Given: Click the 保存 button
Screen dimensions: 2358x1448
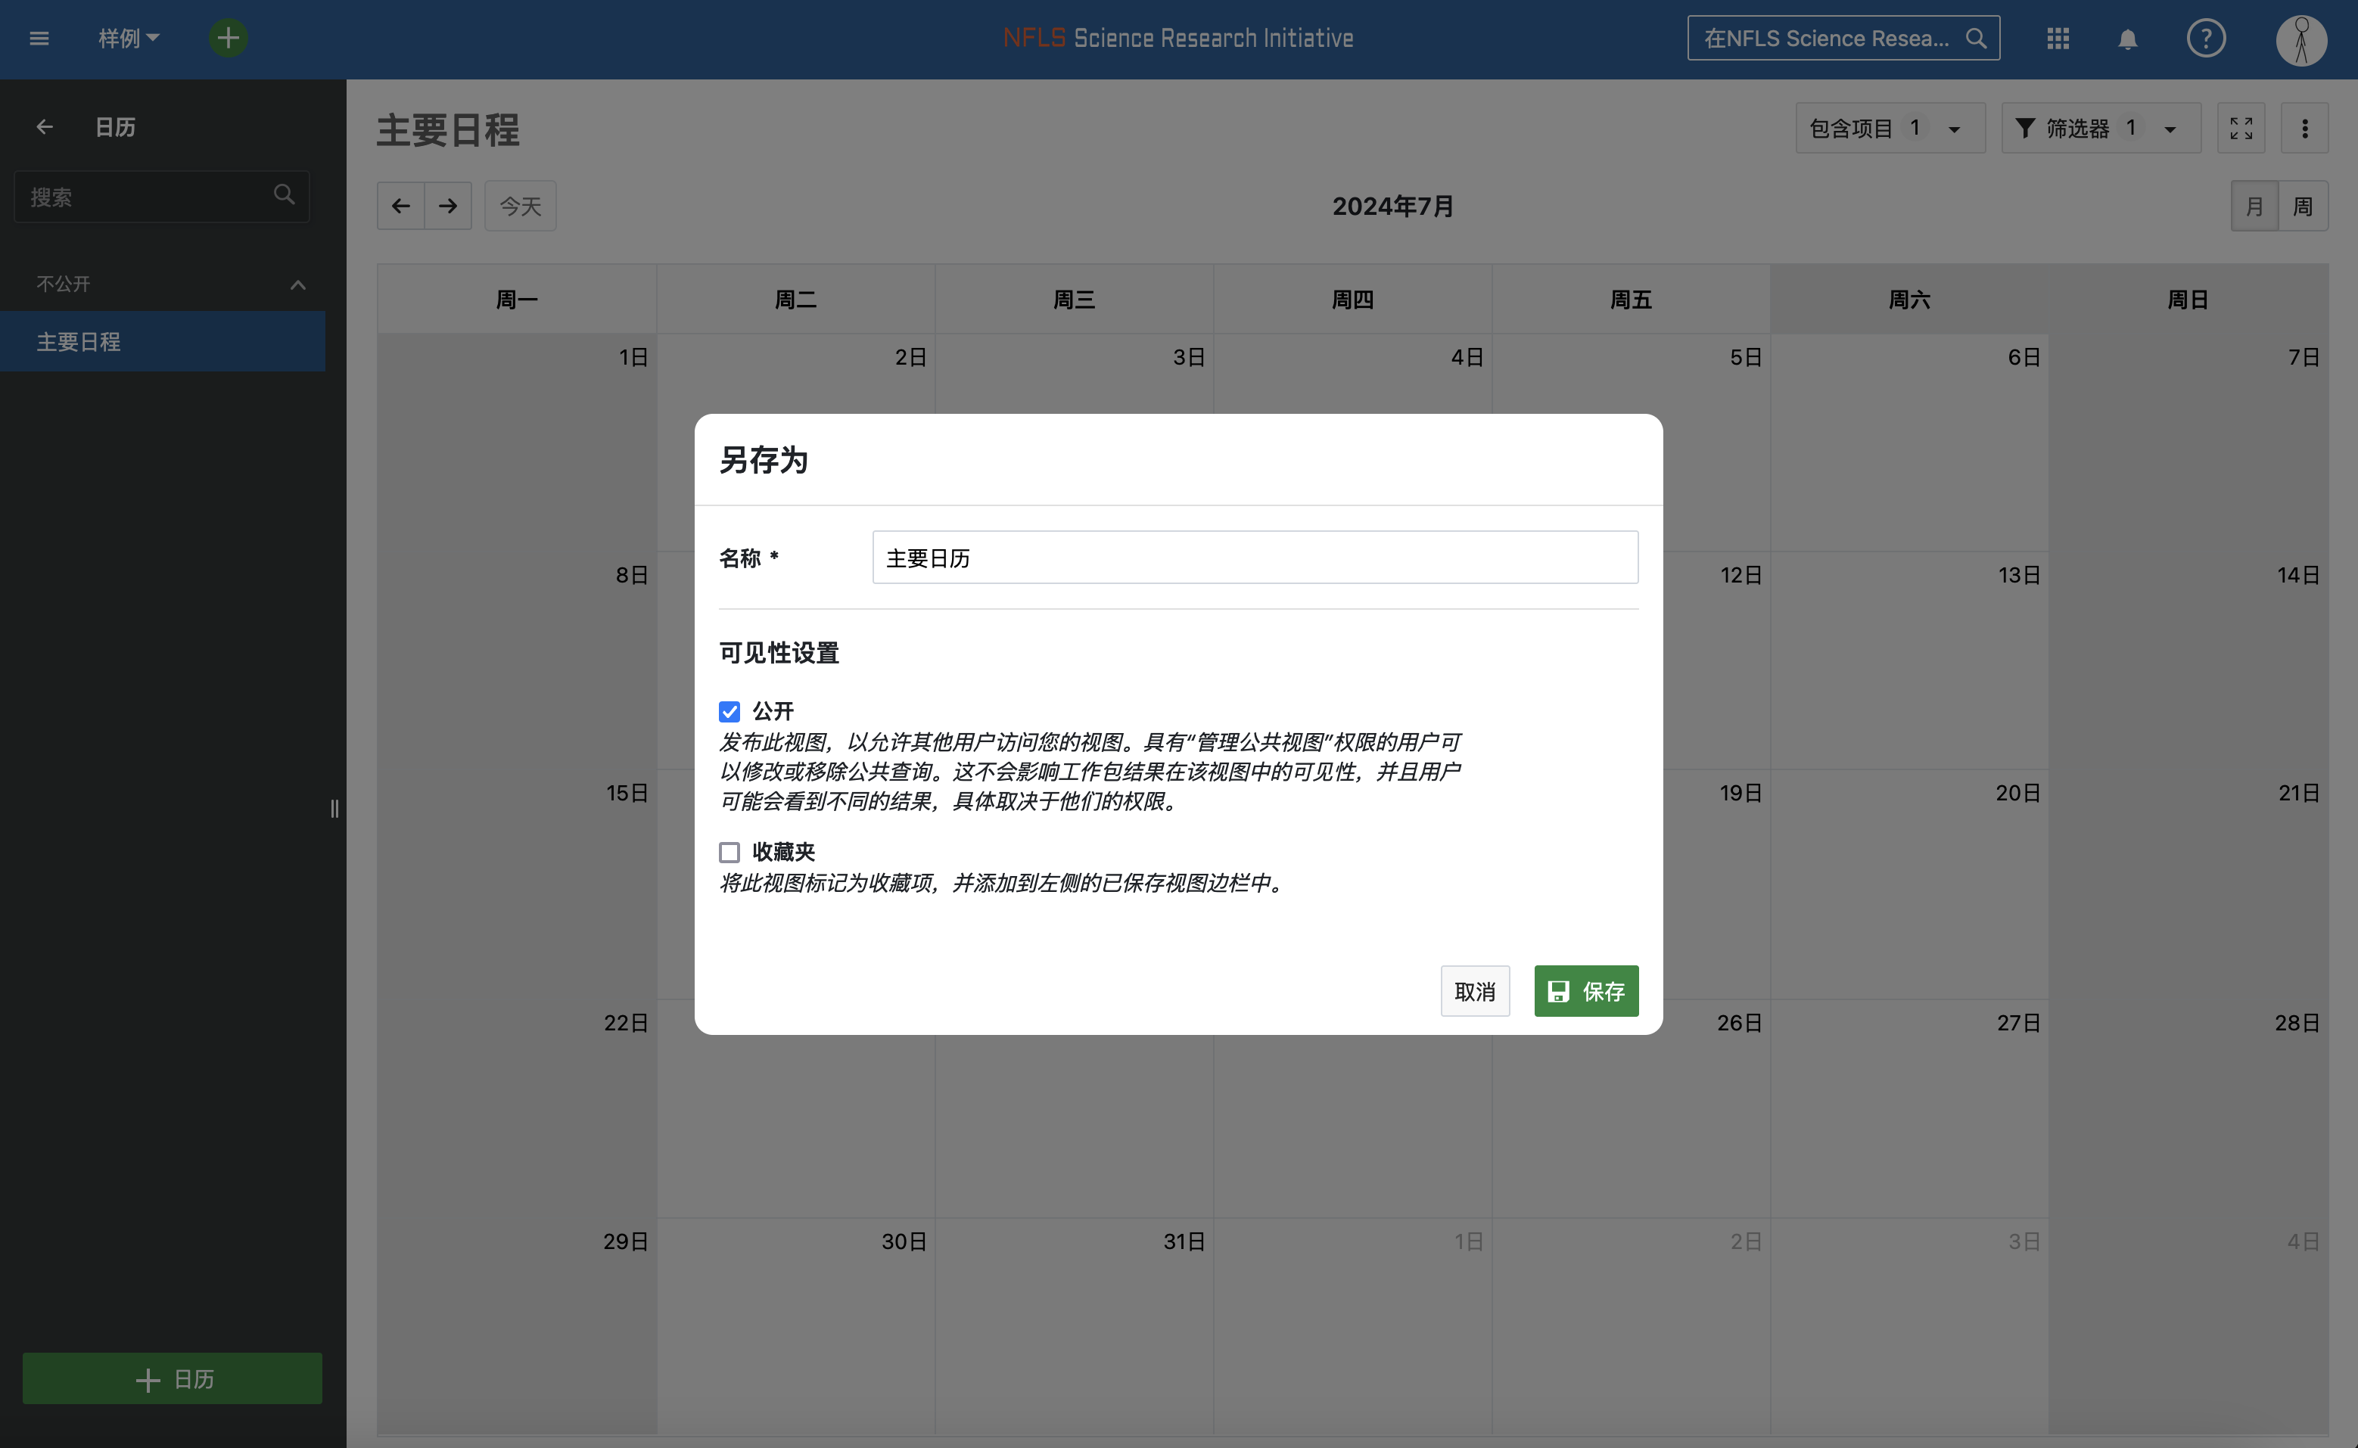Looking at the screenshot, I should click(1585, 991).
